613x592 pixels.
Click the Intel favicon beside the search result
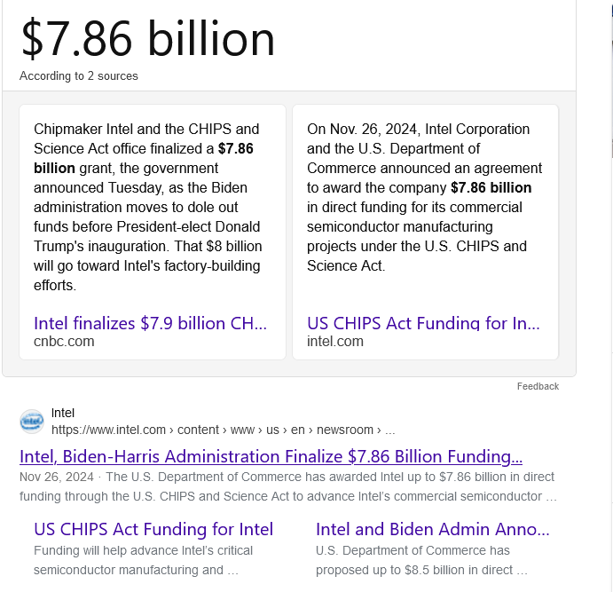coord(32,422)
